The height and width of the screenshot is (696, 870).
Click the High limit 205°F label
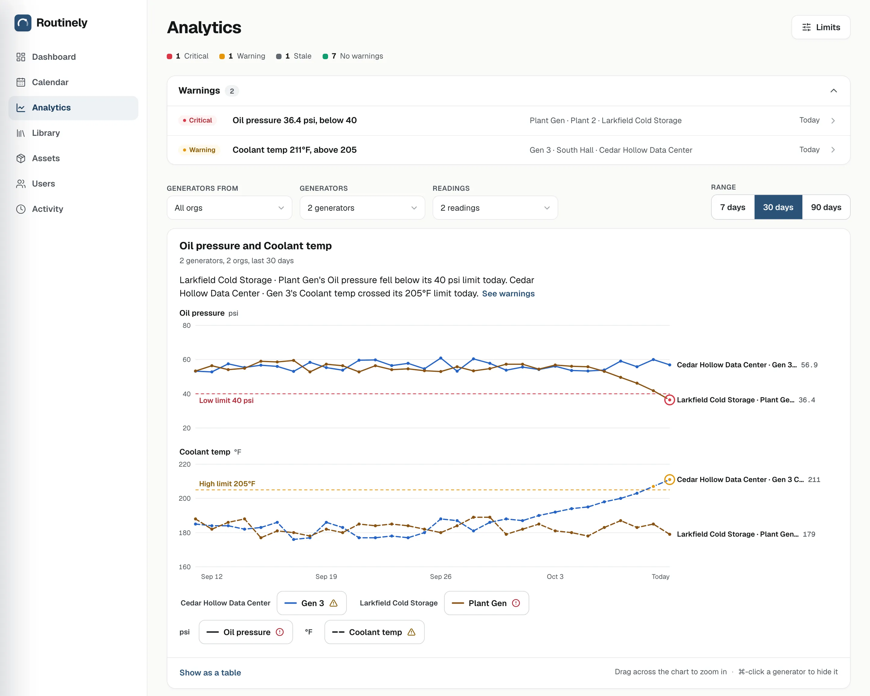pyautogui.click(x=227, y=484)
